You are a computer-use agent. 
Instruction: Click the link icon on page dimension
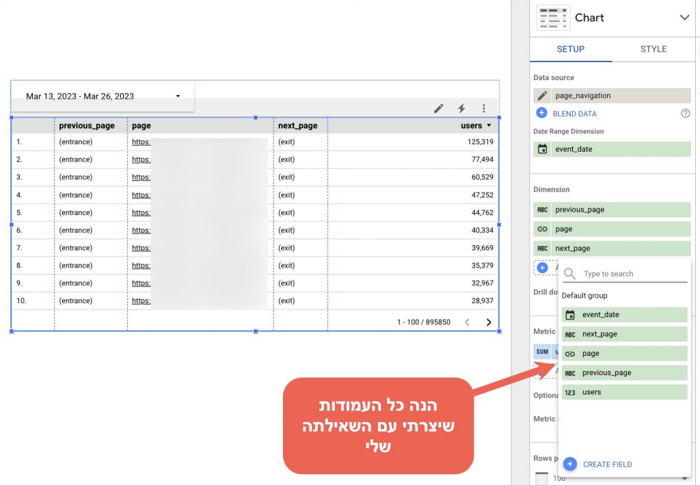tap(542, 229)
